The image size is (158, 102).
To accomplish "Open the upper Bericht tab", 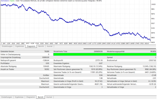I will coord(41,46).
